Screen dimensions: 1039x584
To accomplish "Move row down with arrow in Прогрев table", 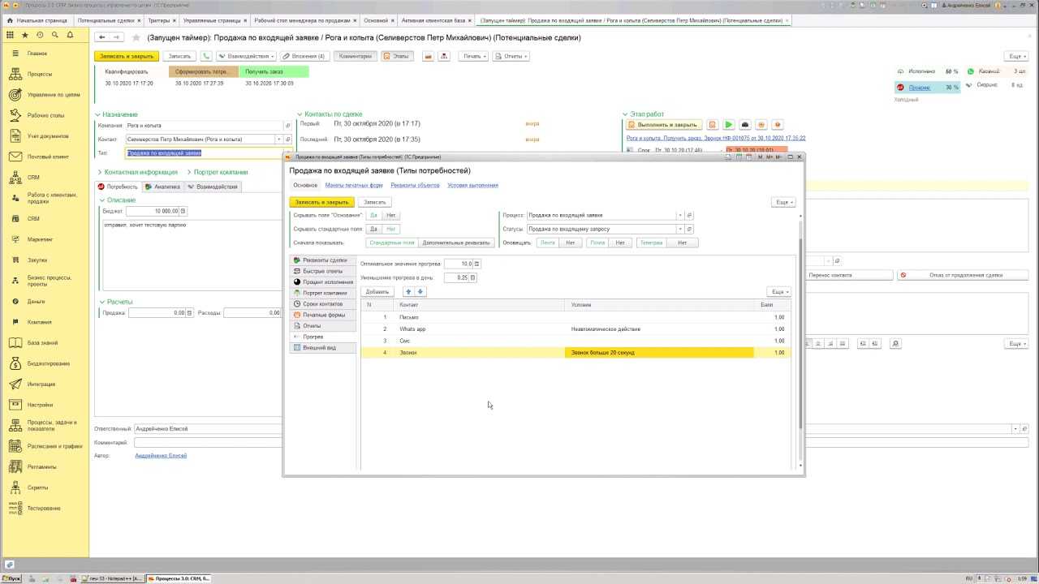I will (x=420, y=291).
